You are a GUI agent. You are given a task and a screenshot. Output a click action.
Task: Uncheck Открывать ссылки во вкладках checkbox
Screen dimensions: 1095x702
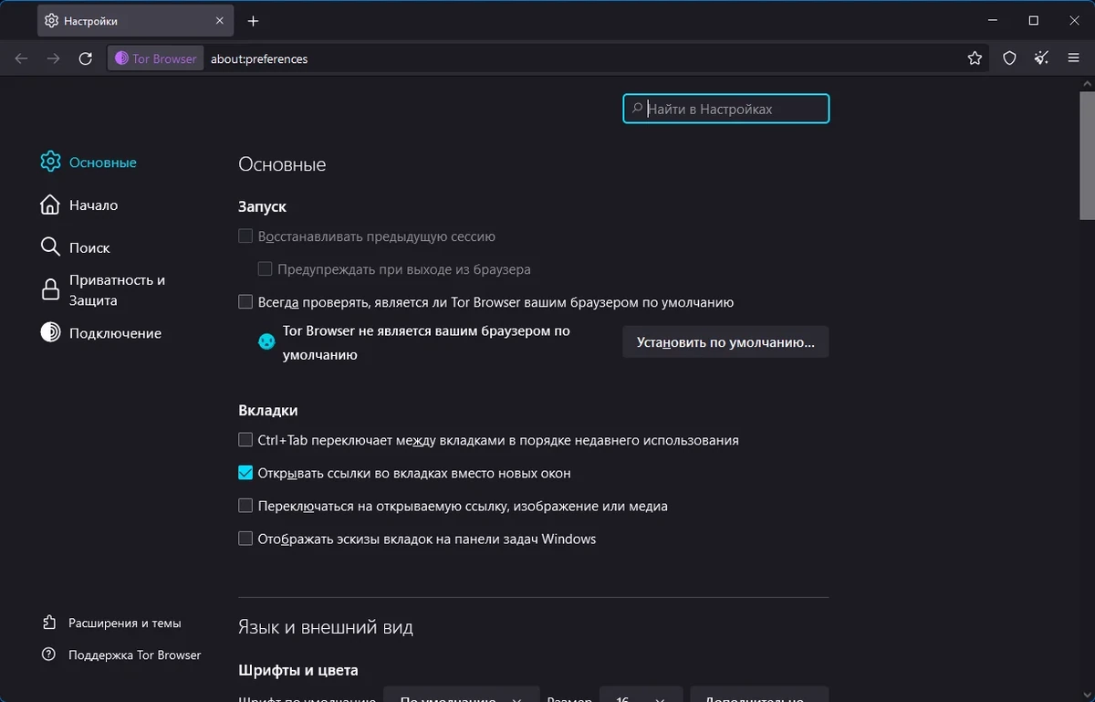[x=245, y=473]
